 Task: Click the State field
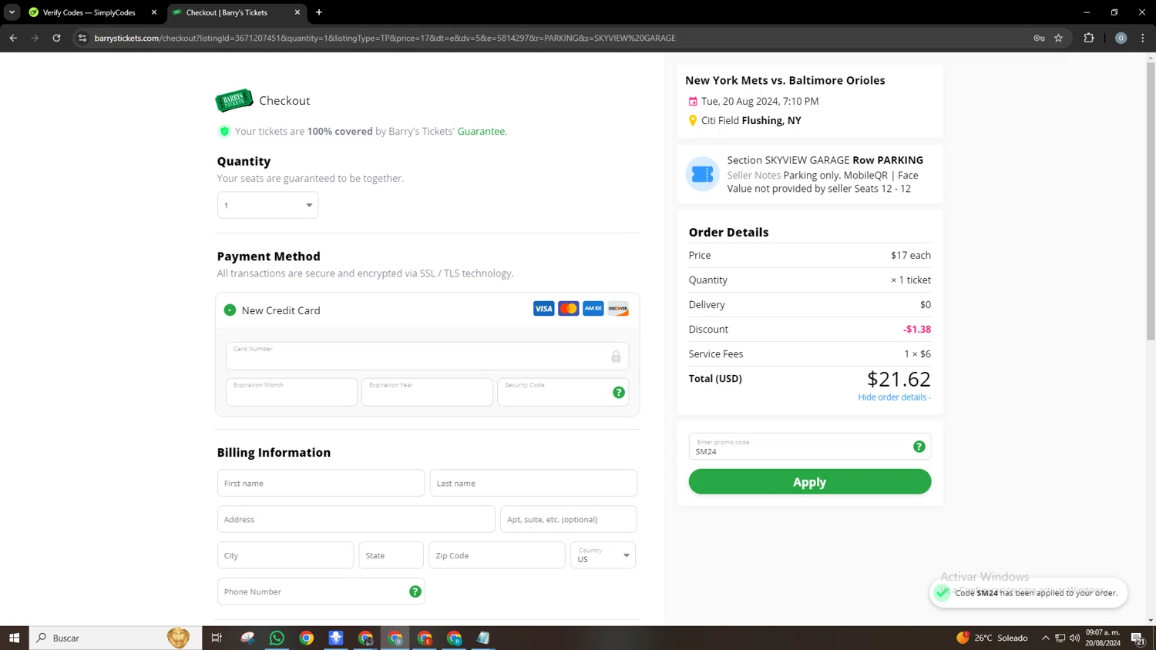pos(391,555)
